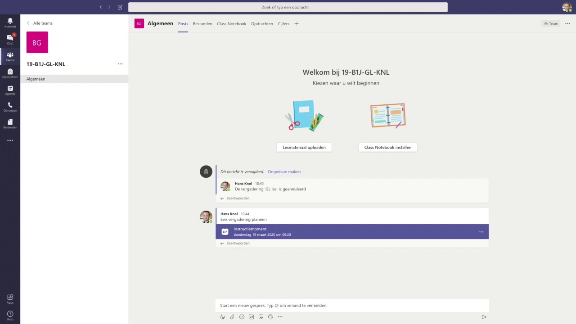Open Help in left sidebar

pos(10,315)
